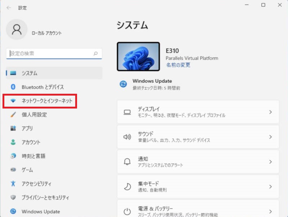Click the 設定の検索 search field
Image resolution: width=288 pixels, height=217 pixels.
(x=54, y=54)
